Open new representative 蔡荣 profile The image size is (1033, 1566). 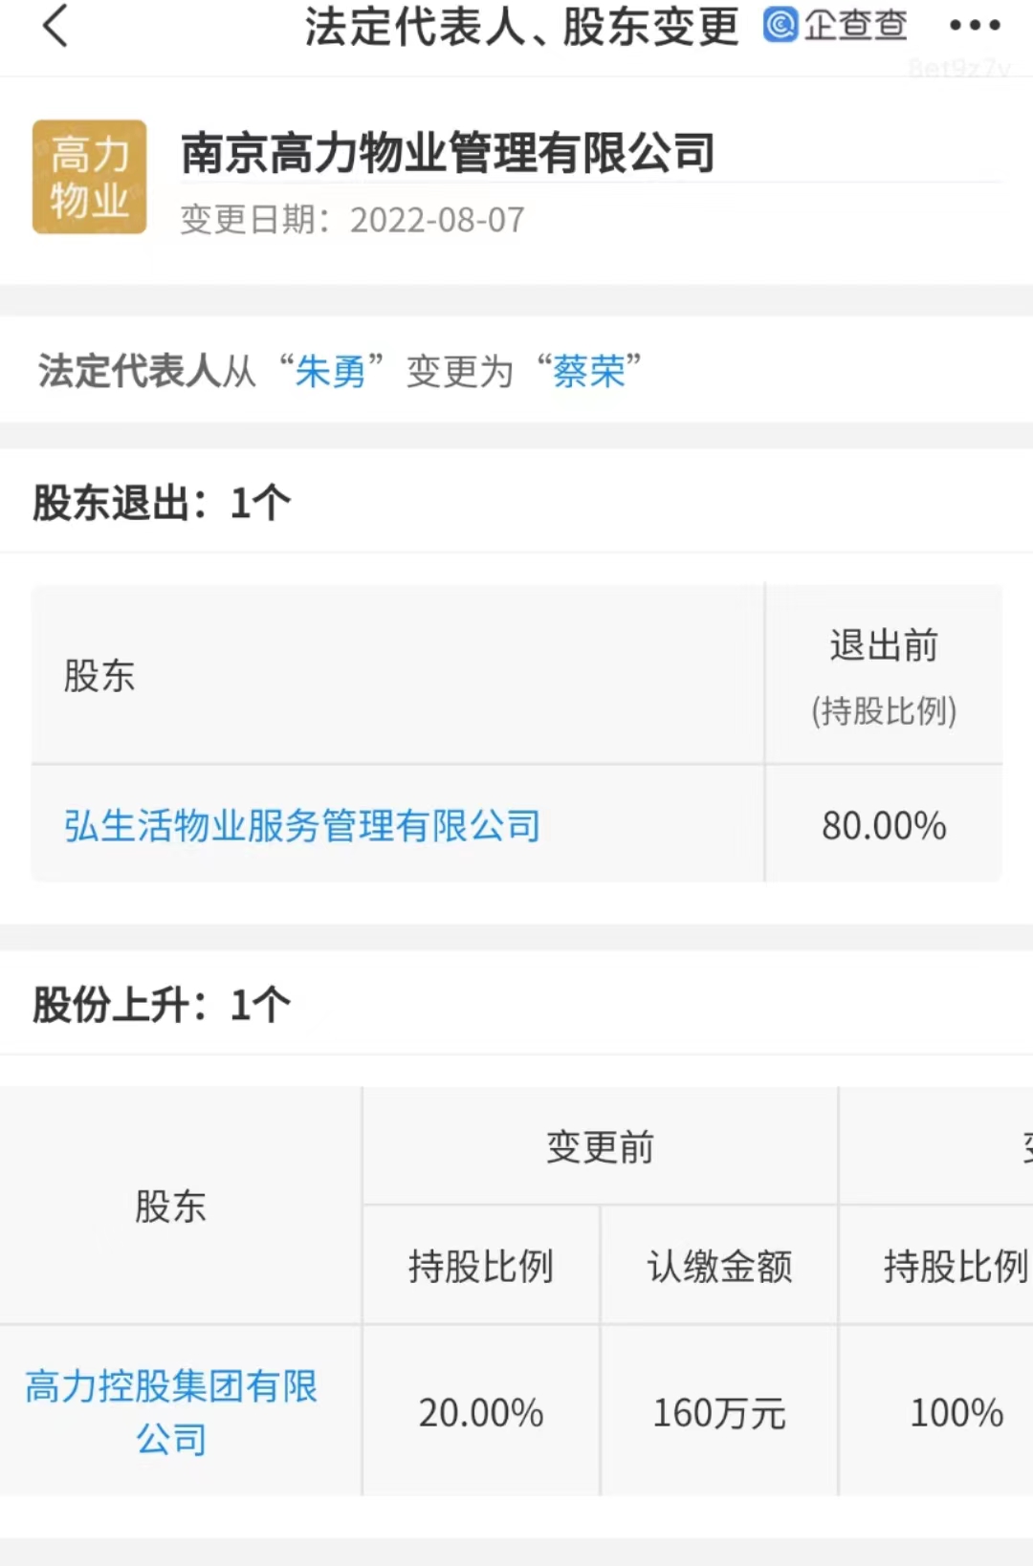pyautogui.click(x=588, y=371)
